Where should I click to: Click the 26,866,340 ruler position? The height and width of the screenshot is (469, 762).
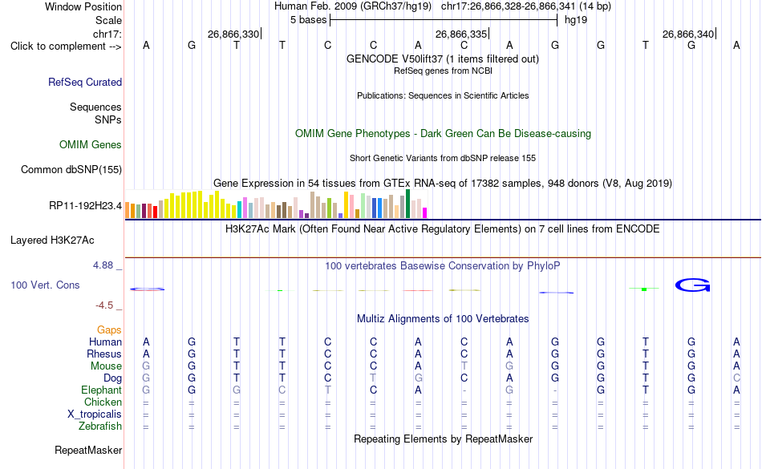[x=689, y=34]
